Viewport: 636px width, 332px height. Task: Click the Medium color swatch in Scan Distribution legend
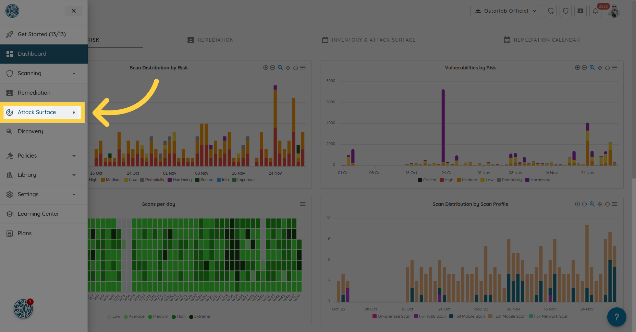103,180
